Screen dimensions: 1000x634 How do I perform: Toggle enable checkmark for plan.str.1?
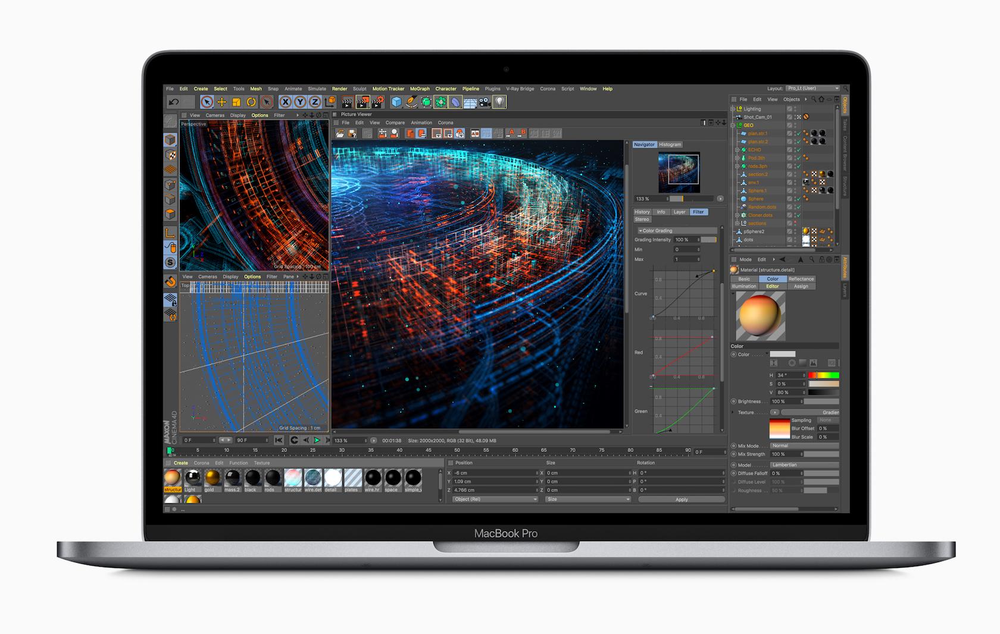[x=798, y=134]
